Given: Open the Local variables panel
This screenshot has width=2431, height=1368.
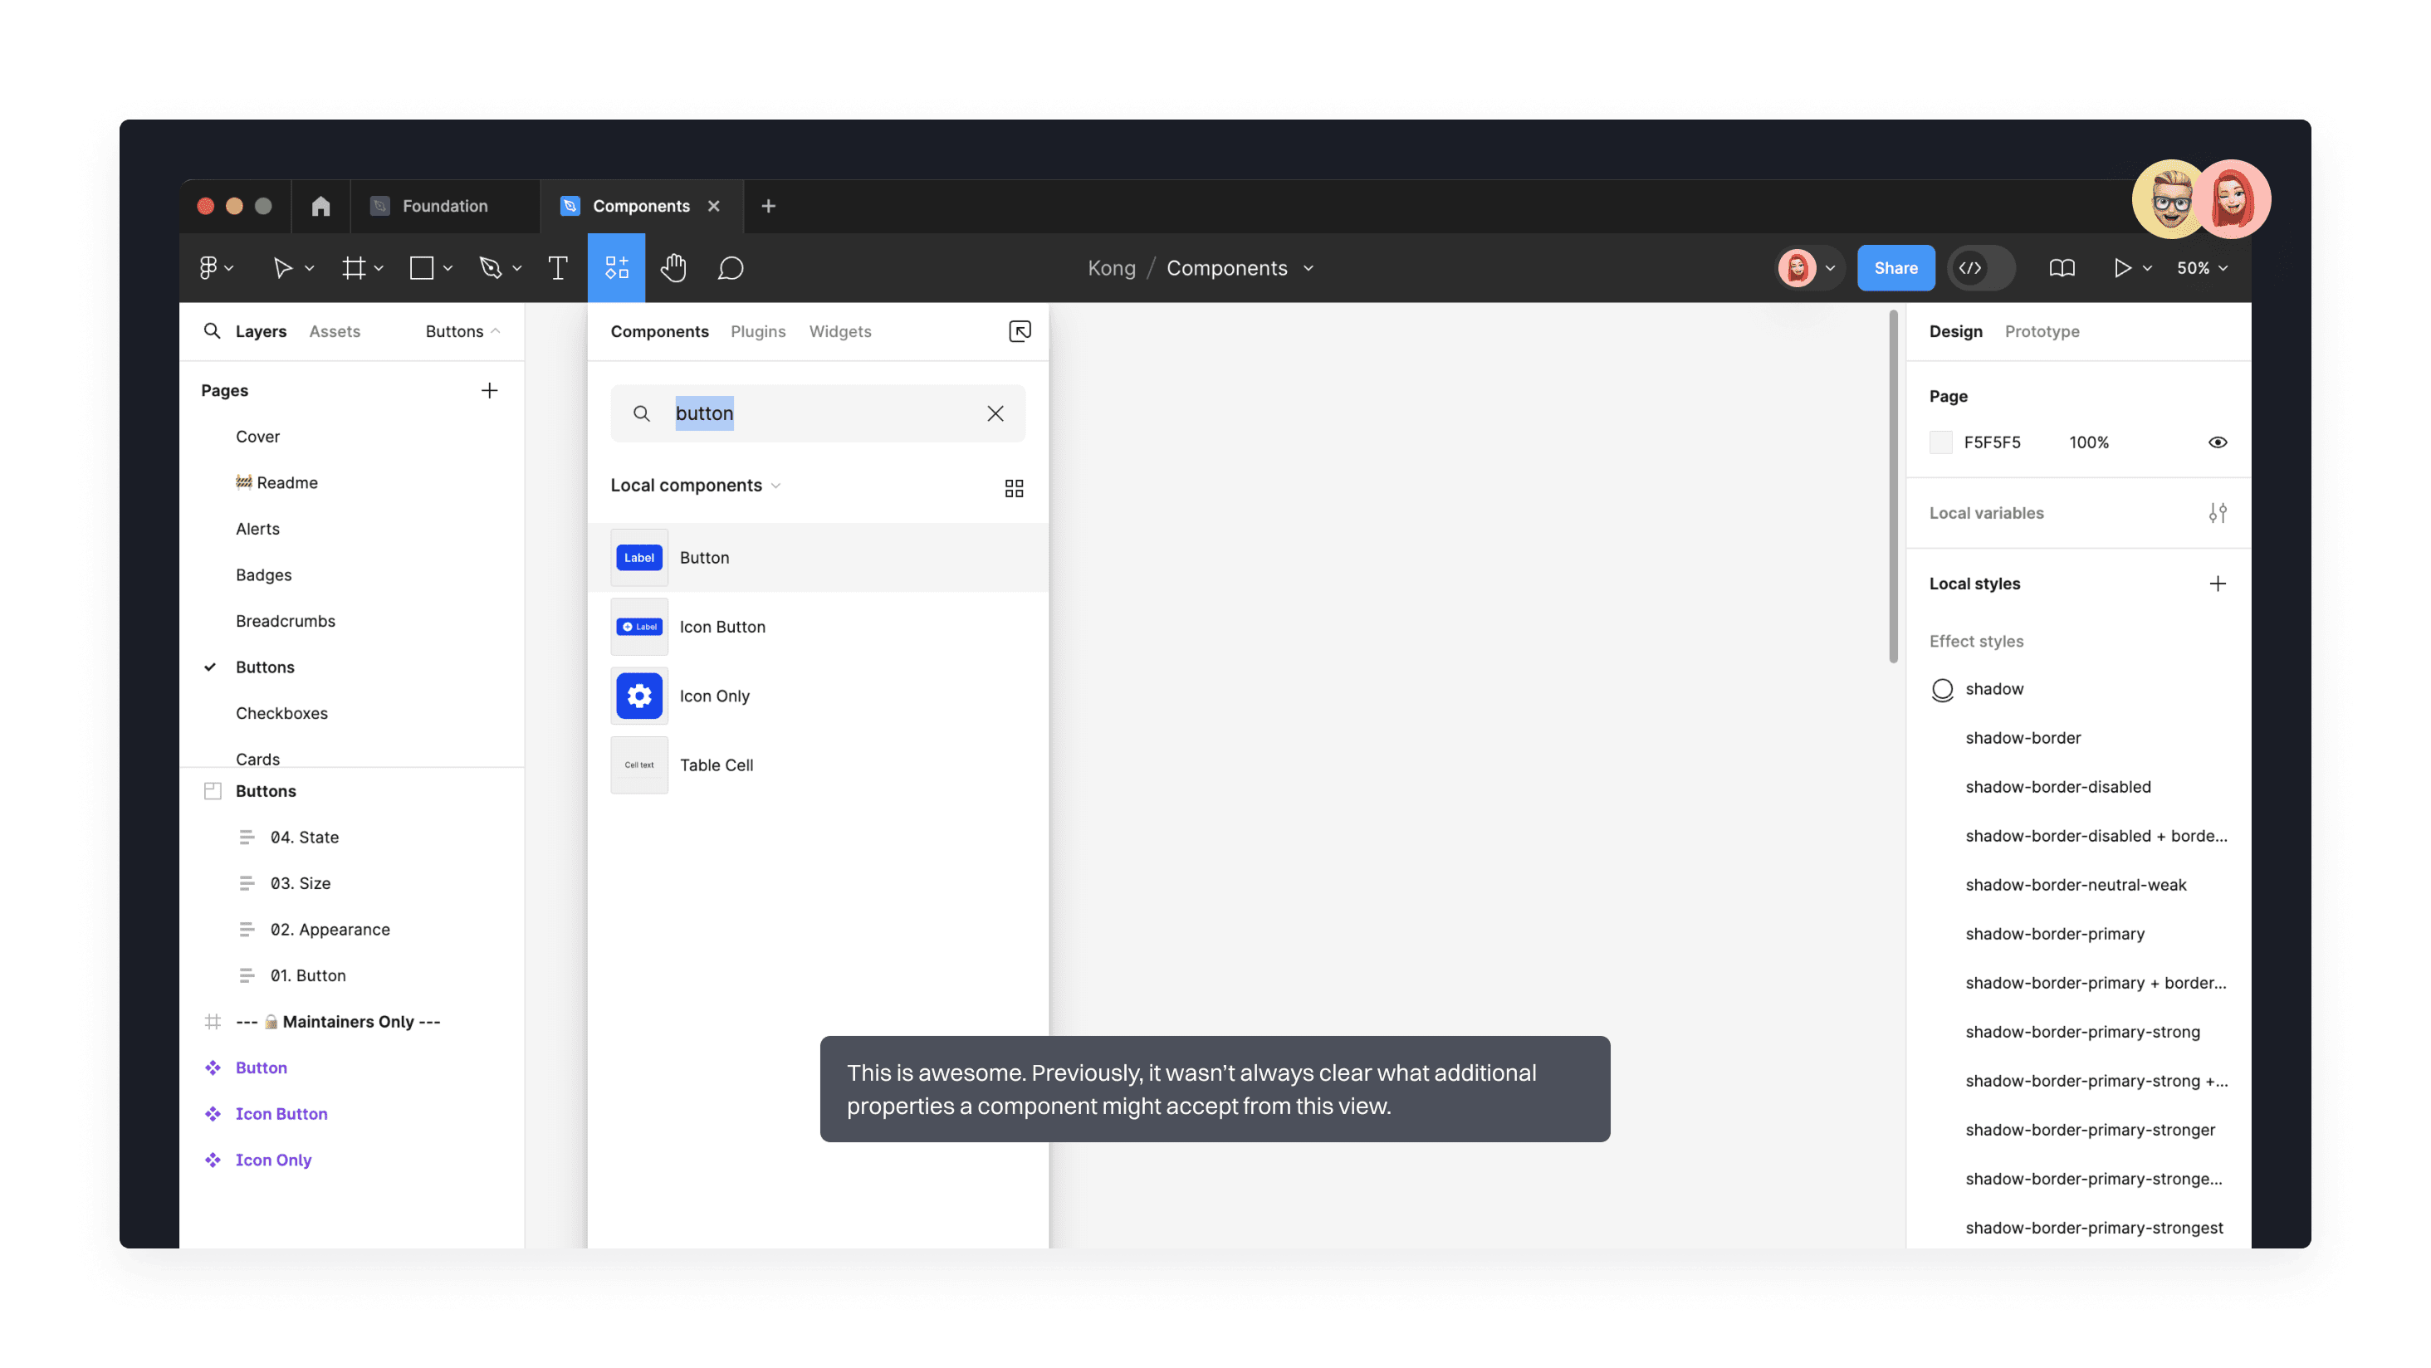Looking at the screenshot, I should [x=2218, y=512].
